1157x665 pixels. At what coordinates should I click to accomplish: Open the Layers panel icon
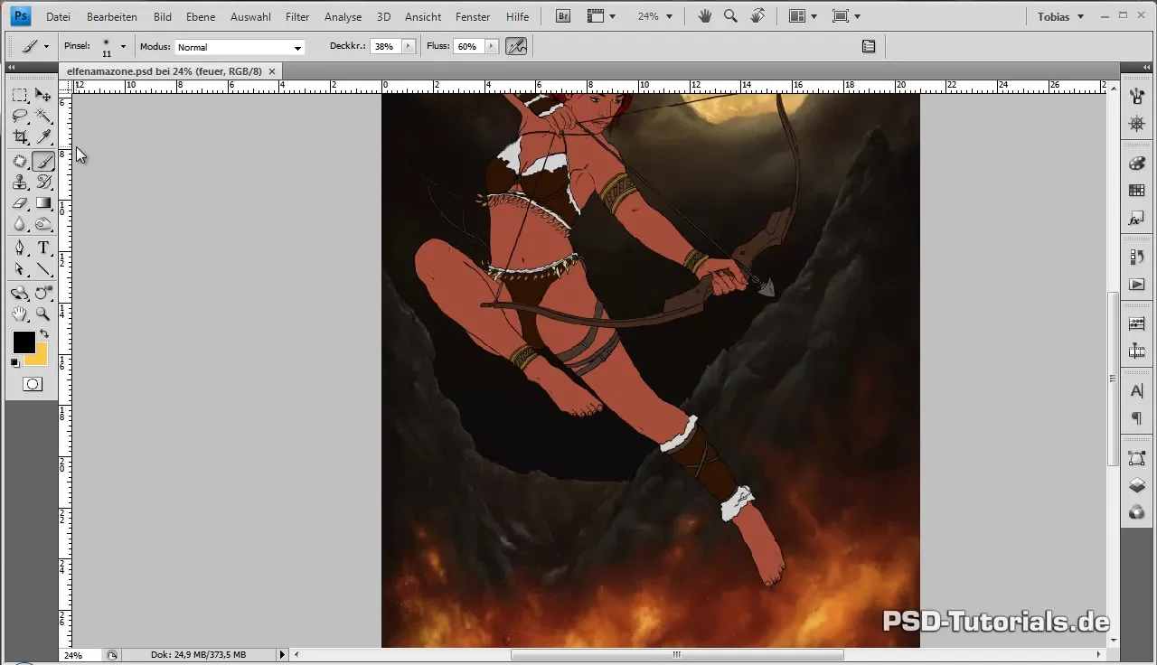pos(1137,485)
